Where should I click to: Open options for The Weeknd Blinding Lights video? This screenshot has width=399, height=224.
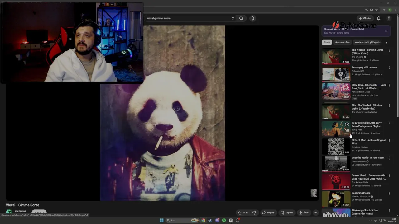pos(389,50)
